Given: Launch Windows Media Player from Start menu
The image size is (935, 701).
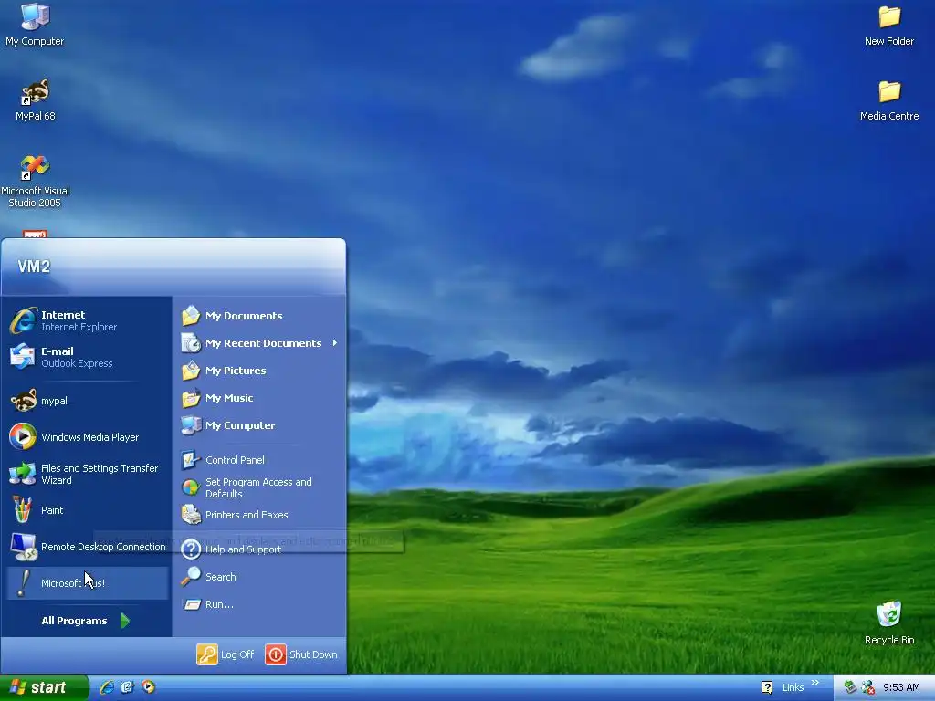Looking at the screenshot, I should point(87,437).
